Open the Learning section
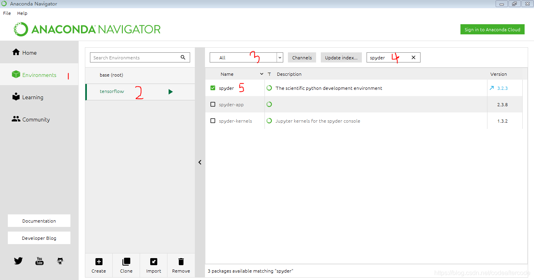Image resolution: width=534 pixels, height=280 pixels. click(x=39, y=97)
